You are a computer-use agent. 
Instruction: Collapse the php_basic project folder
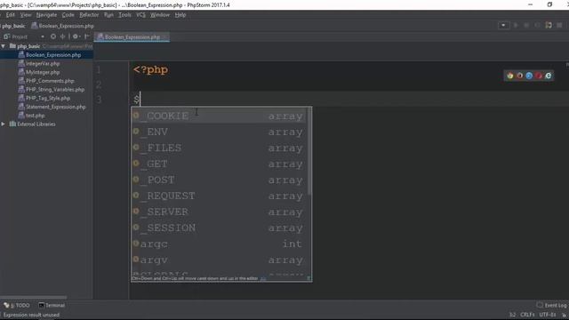[4, 46]
